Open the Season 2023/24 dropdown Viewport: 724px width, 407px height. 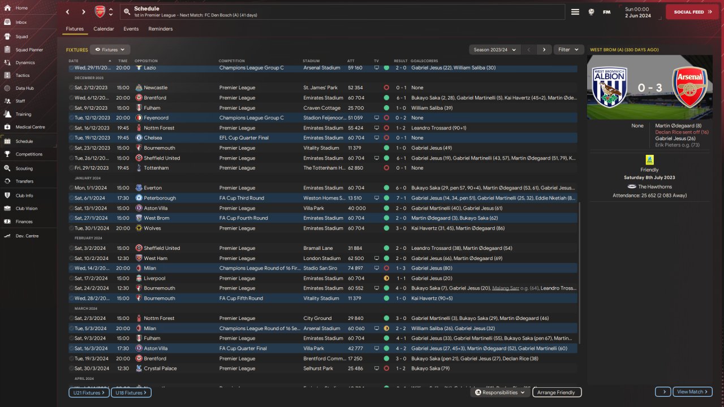[495, 50]
